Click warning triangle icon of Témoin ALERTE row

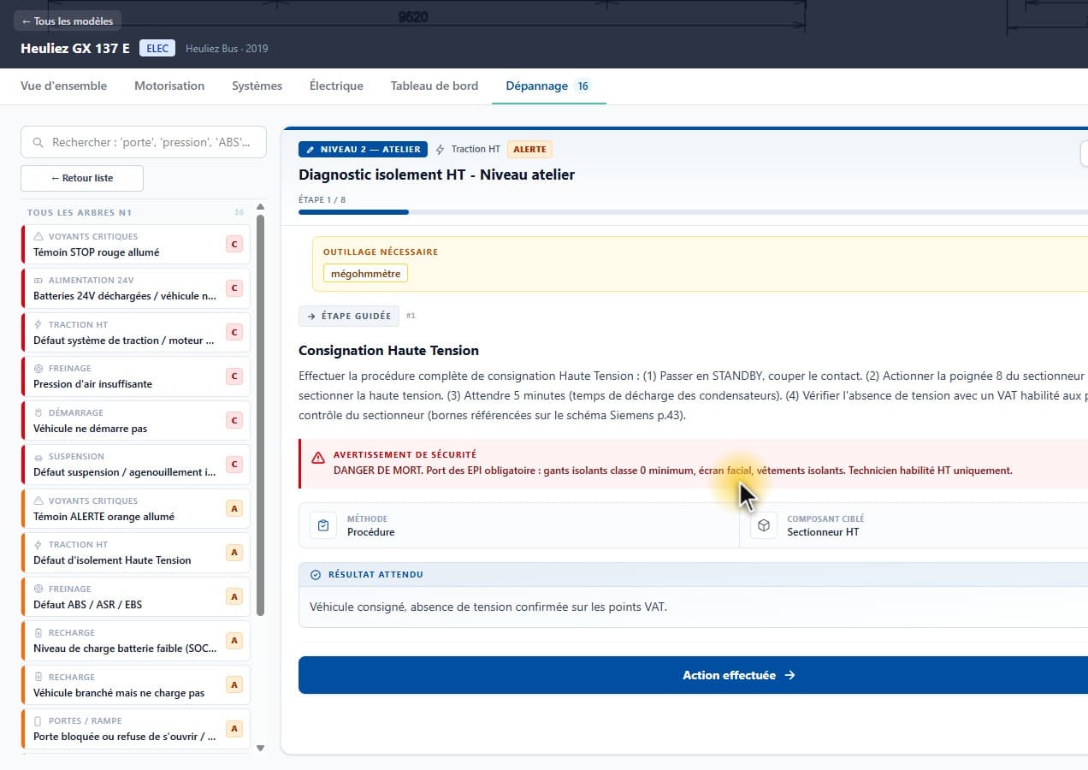[x=38, y=500]
